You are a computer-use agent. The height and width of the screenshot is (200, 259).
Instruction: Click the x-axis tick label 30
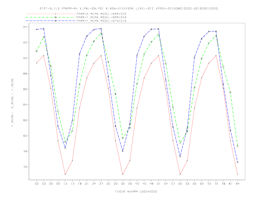pyautogui.click(x=108, y=184)
